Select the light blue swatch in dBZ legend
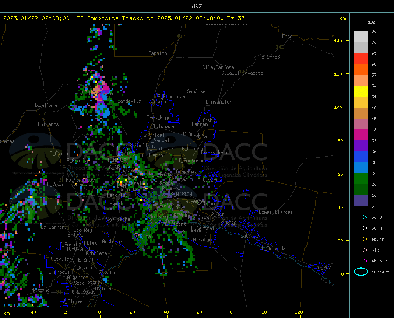Viewport: 394px width, 318px height. point(361,168)
